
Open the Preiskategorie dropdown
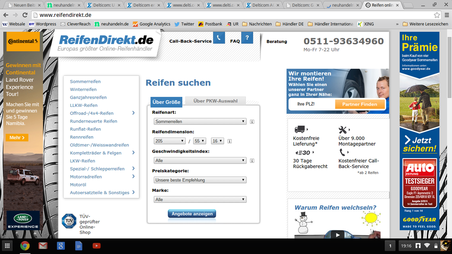tap(200, 180)
